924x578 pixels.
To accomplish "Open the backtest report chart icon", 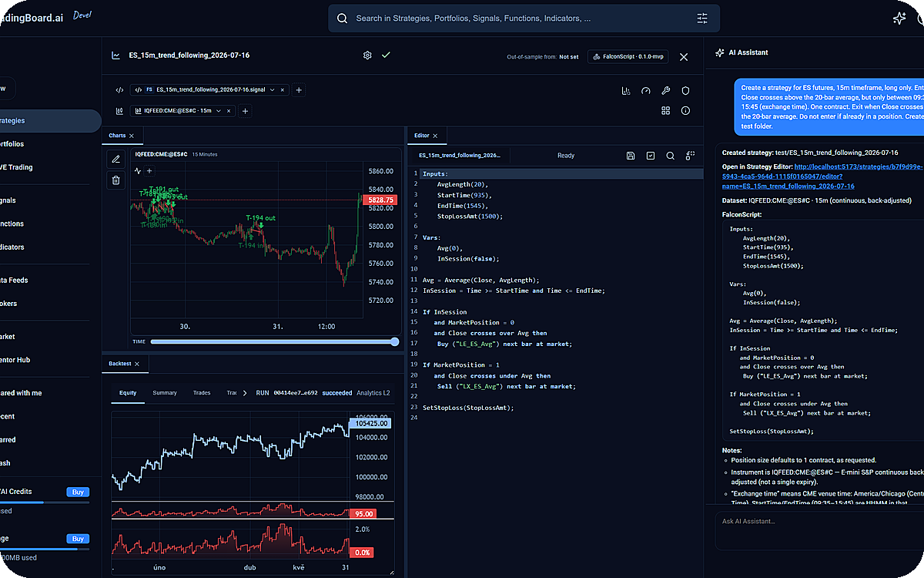I will click(626, 90).
